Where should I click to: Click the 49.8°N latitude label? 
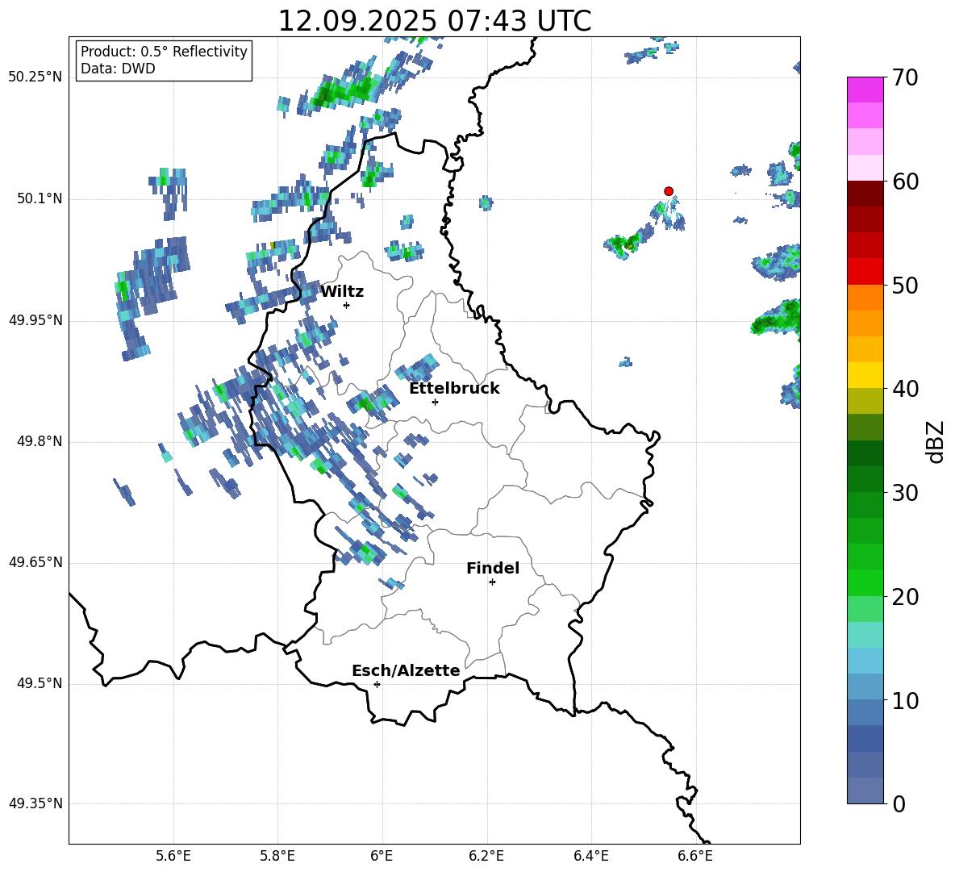(x=40, y=441)
